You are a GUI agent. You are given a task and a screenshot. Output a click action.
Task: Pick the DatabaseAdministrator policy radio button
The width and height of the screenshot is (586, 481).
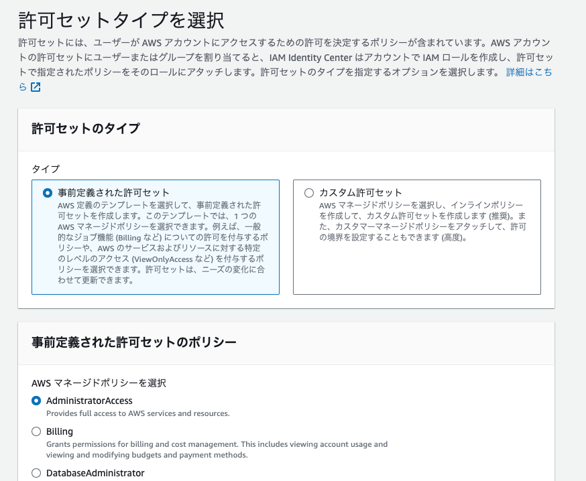36,473
